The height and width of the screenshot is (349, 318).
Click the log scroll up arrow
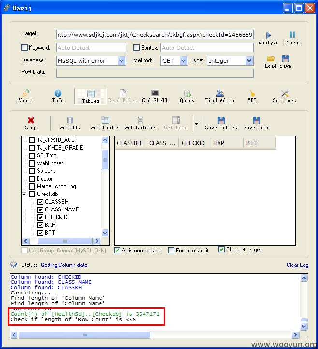[x=304, y=278]
